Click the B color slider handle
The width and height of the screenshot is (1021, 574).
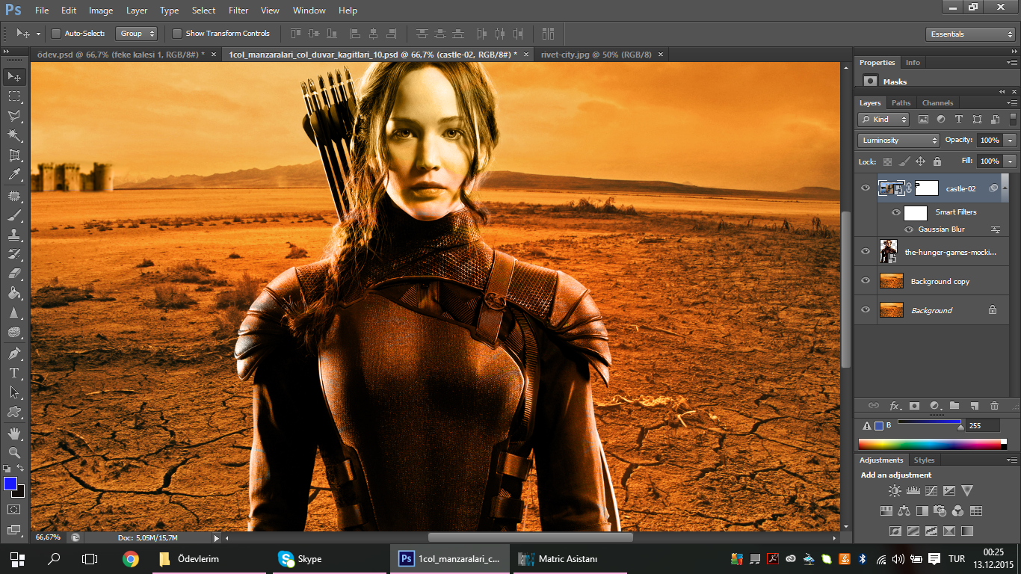click(x=960, y=428)
